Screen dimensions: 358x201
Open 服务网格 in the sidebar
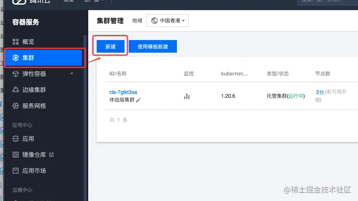point(34,106)
